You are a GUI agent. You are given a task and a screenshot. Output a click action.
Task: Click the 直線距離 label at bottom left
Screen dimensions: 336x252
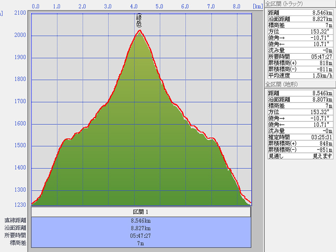15,220
